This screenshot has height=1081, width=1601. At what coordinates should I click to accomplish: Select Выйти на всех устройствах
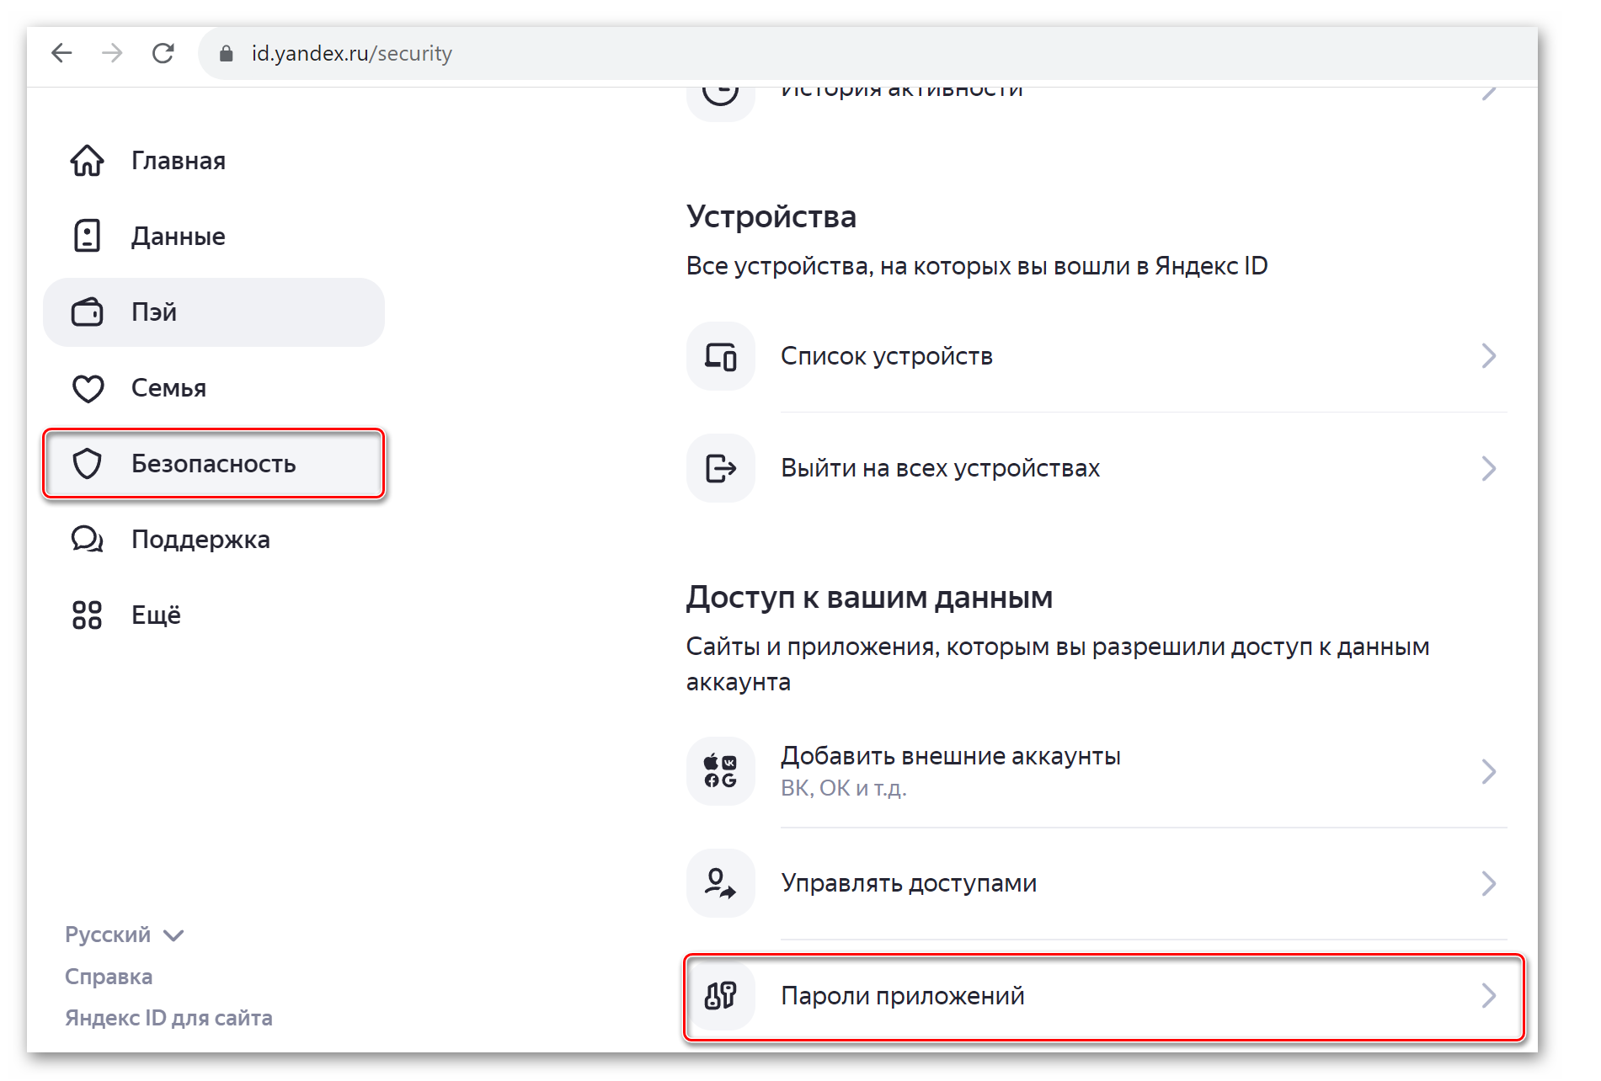click(1097, 468)
